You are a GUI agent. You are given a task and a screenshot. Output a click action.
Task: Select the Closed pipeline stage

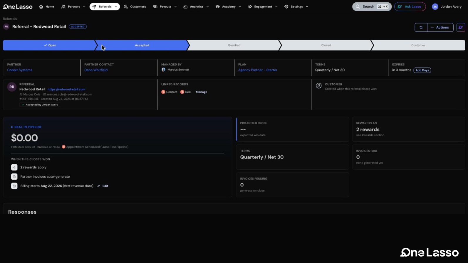pos(326,45)
